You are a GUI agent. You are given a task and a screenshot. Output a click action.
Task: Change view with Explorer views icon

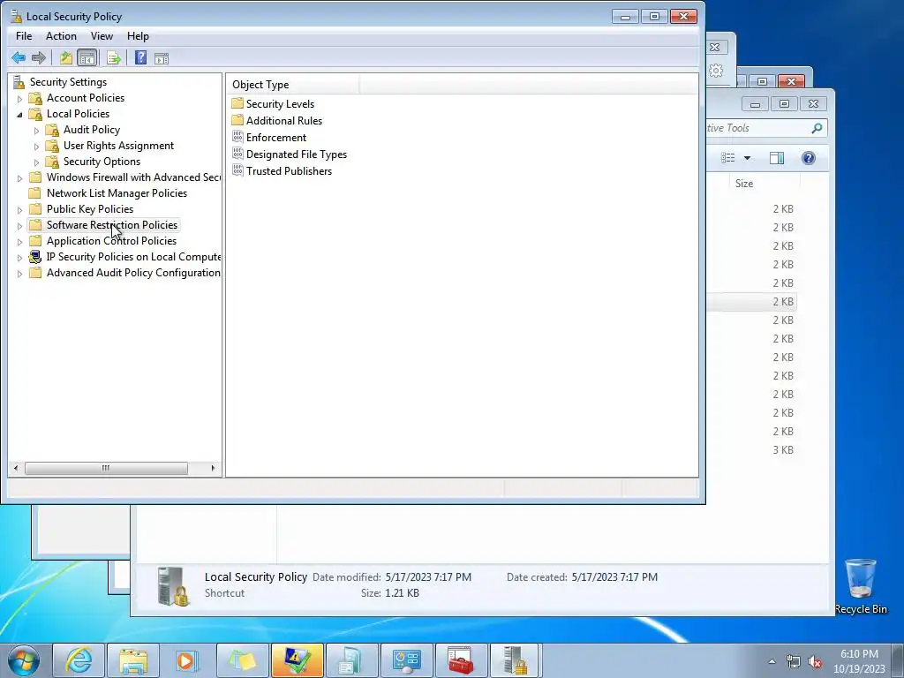click(728, 158)
